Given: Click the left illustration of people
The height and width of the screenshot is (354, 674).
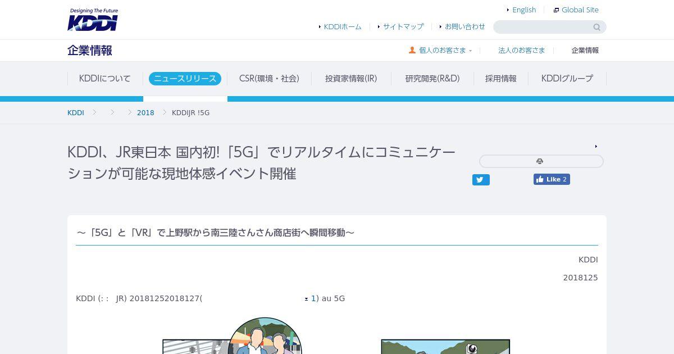Looking at the screenshot, I should [233, 336].
